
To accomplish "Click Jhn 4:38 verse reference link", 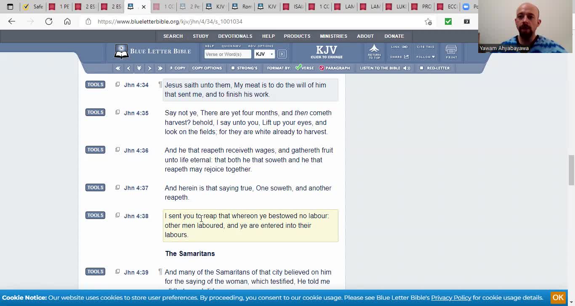I will coord(136,216).
